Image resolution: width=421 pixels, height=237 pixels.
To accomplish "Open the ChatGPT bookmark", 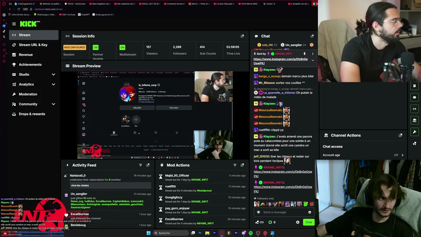I will click(84, 14).
